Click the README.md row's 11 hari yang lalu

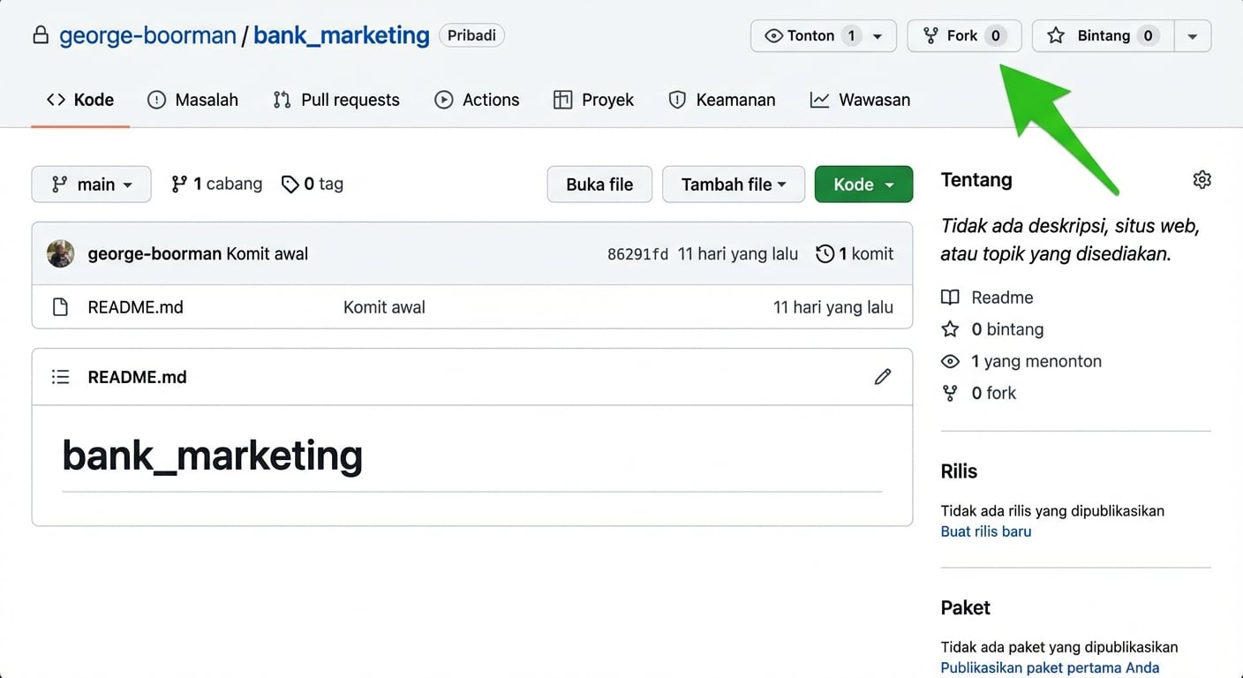pyautogui.click(x=833, y=307)
